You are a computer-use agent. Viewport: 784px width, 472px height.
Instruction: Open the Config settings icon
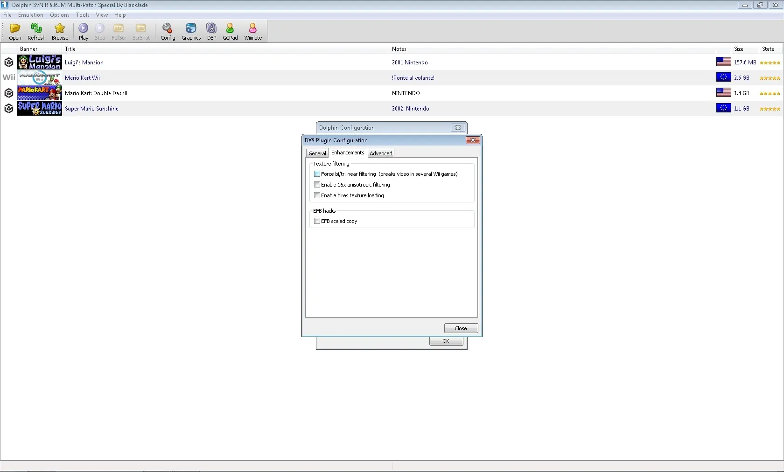click(168, 31)
